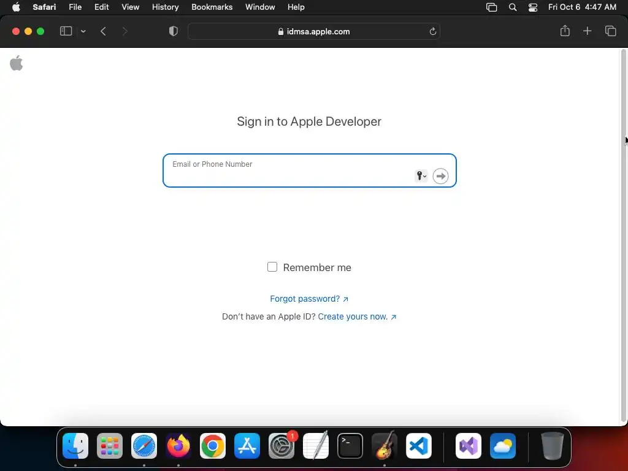Click the page's vertical scrollbar
Viewport: 628px width, 471px height.
coord(623,236)
